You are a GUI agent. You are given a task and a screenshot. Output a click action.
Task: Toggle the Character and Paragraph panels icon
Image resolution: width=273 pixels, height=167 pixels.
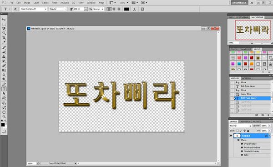[142, 9]
